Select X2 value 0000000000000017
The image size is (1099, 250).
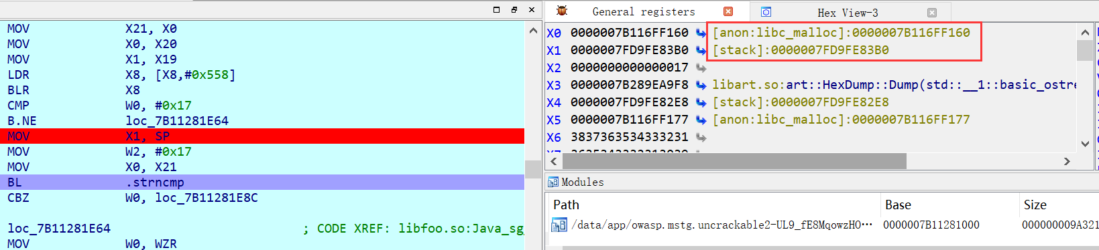(629, 68)
